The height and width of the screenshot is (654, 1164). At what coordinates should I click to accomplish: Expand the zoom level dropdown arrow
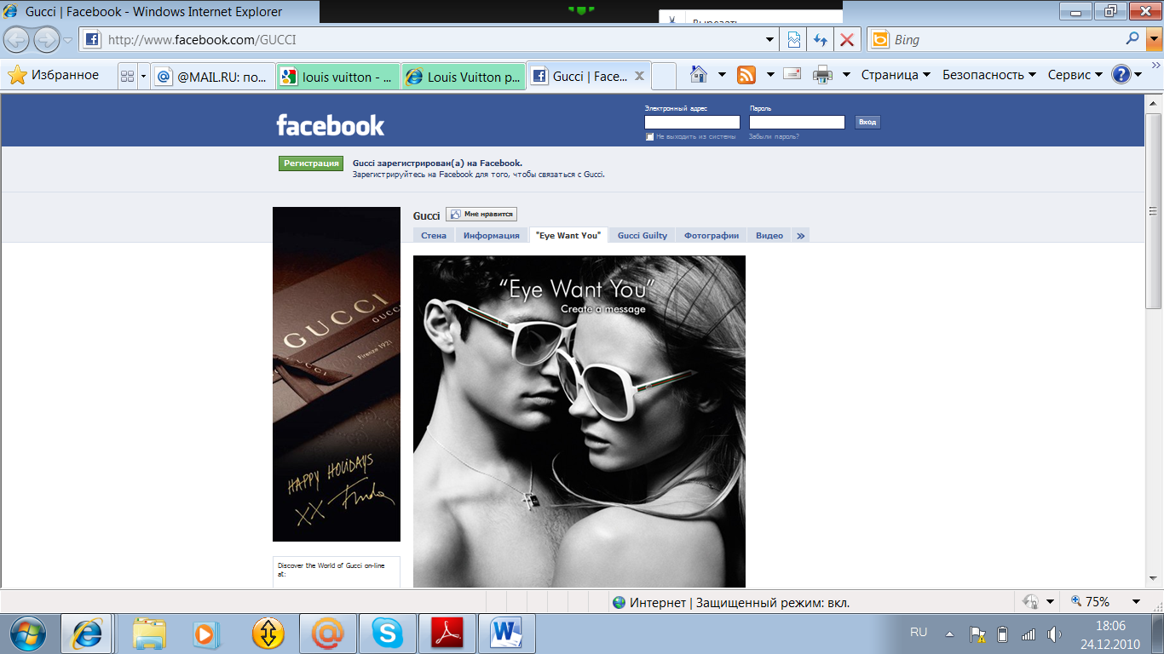tap(1136, 602)
